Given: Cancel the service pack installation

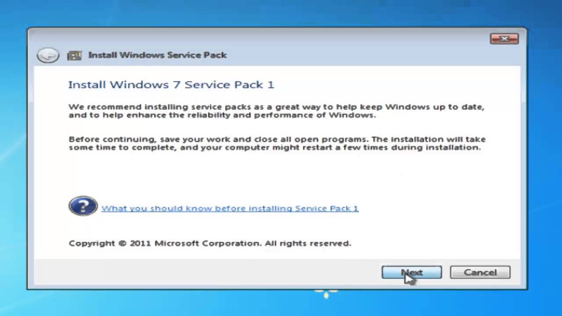Looking at the screenshot, I should pyautogui.click(x=480, y=273).
